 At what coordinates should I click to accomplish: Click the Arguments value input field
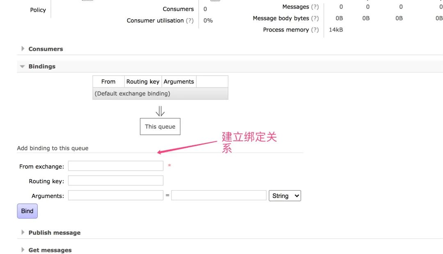click(219, 196)
